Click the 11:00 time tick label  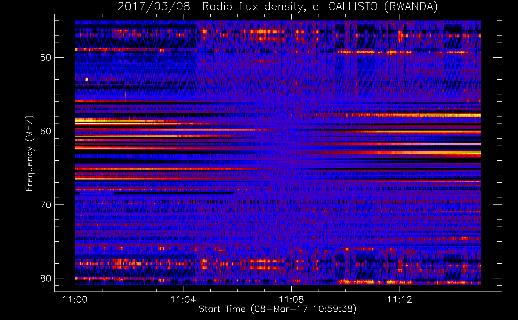coord(75,300)
